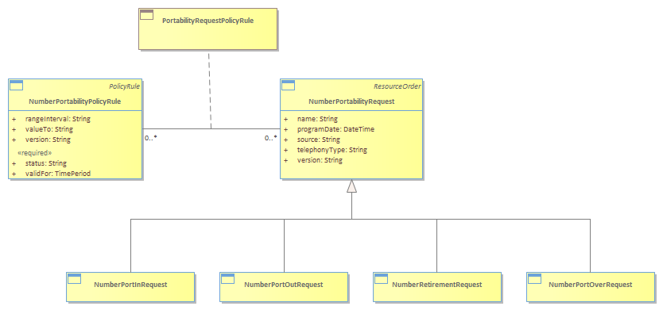
Task: Click the NumberRetirementRequest class icon
Action: tap(381, 278)
